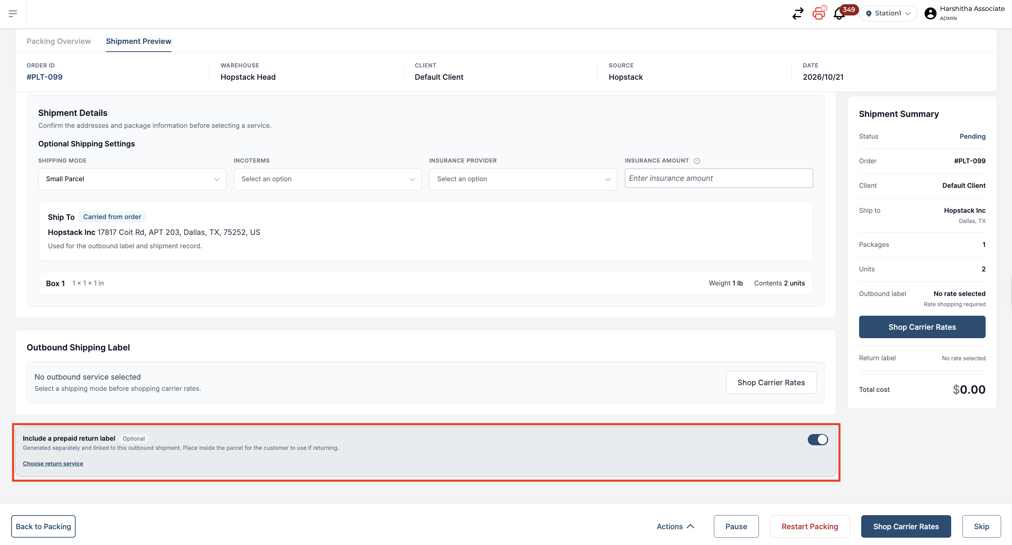
Task: Open the Choose return service link
Action: click(53, 464)
